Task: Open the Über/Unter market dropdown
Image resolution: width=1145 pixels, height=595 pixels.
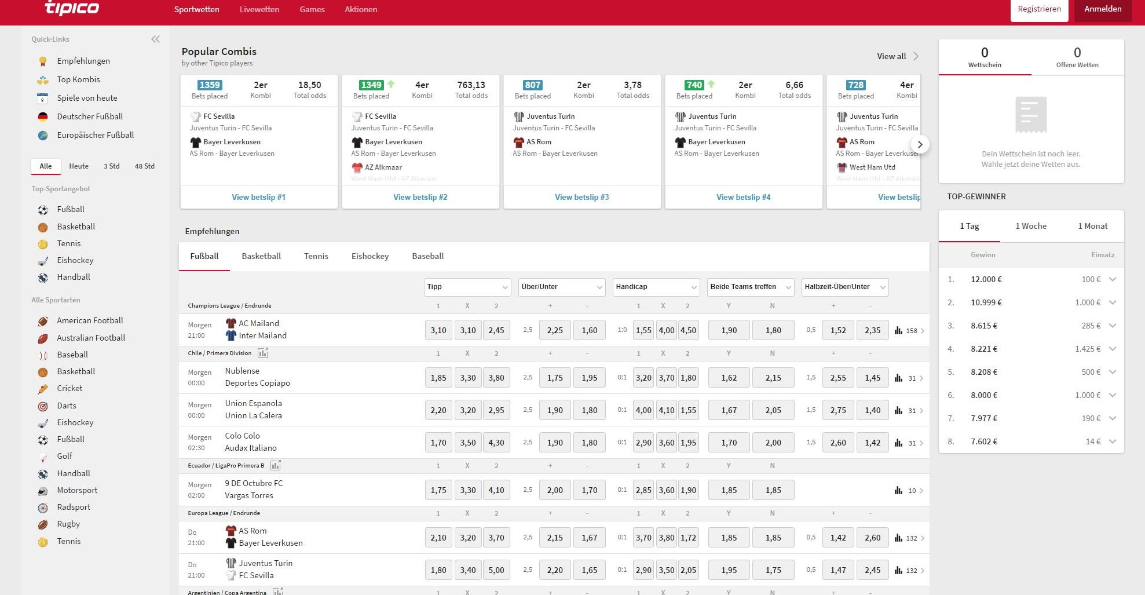Action: [x=561, y=287]
